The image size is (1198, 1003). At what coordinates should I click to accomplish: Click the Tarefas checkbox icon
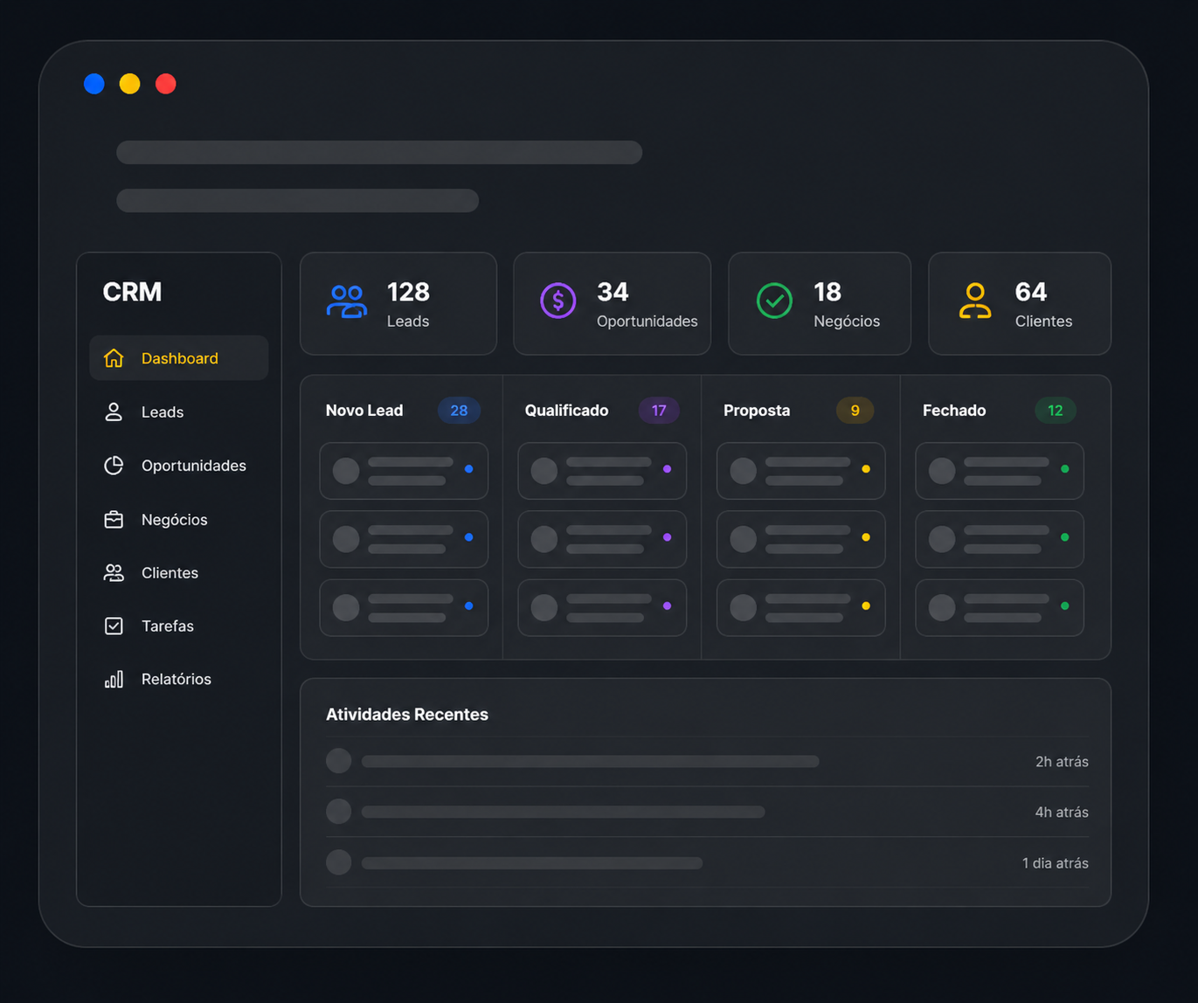coord(114,626)
